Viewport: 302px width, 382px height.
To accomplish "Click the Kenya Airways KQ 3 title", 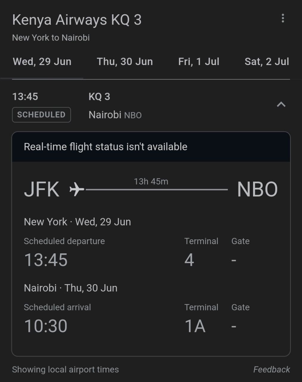I will coord(77,20).
